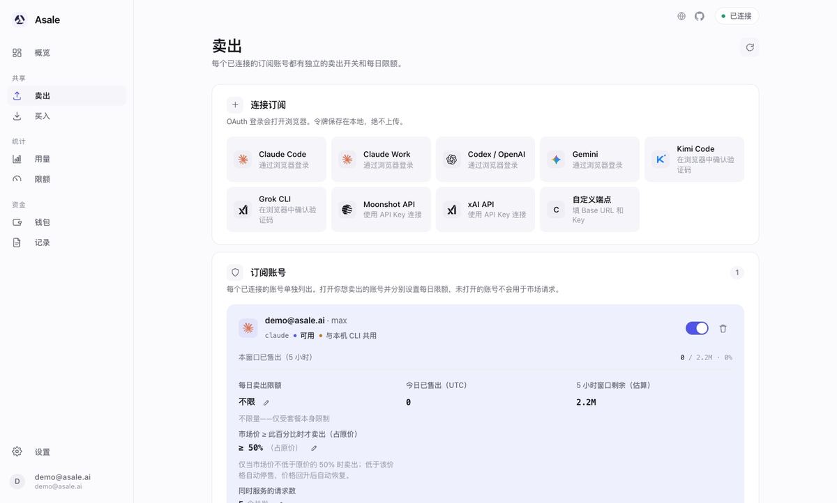Connect Claude Code subscription card
The height and width of the screenshot is (503, 837).
pyautogui.click(x=276, y=160)
